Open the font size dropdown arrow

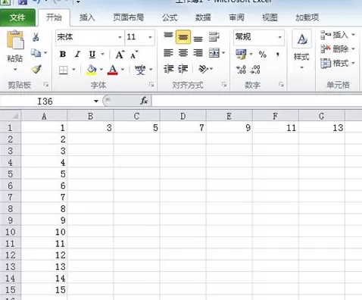coord(150,37)
